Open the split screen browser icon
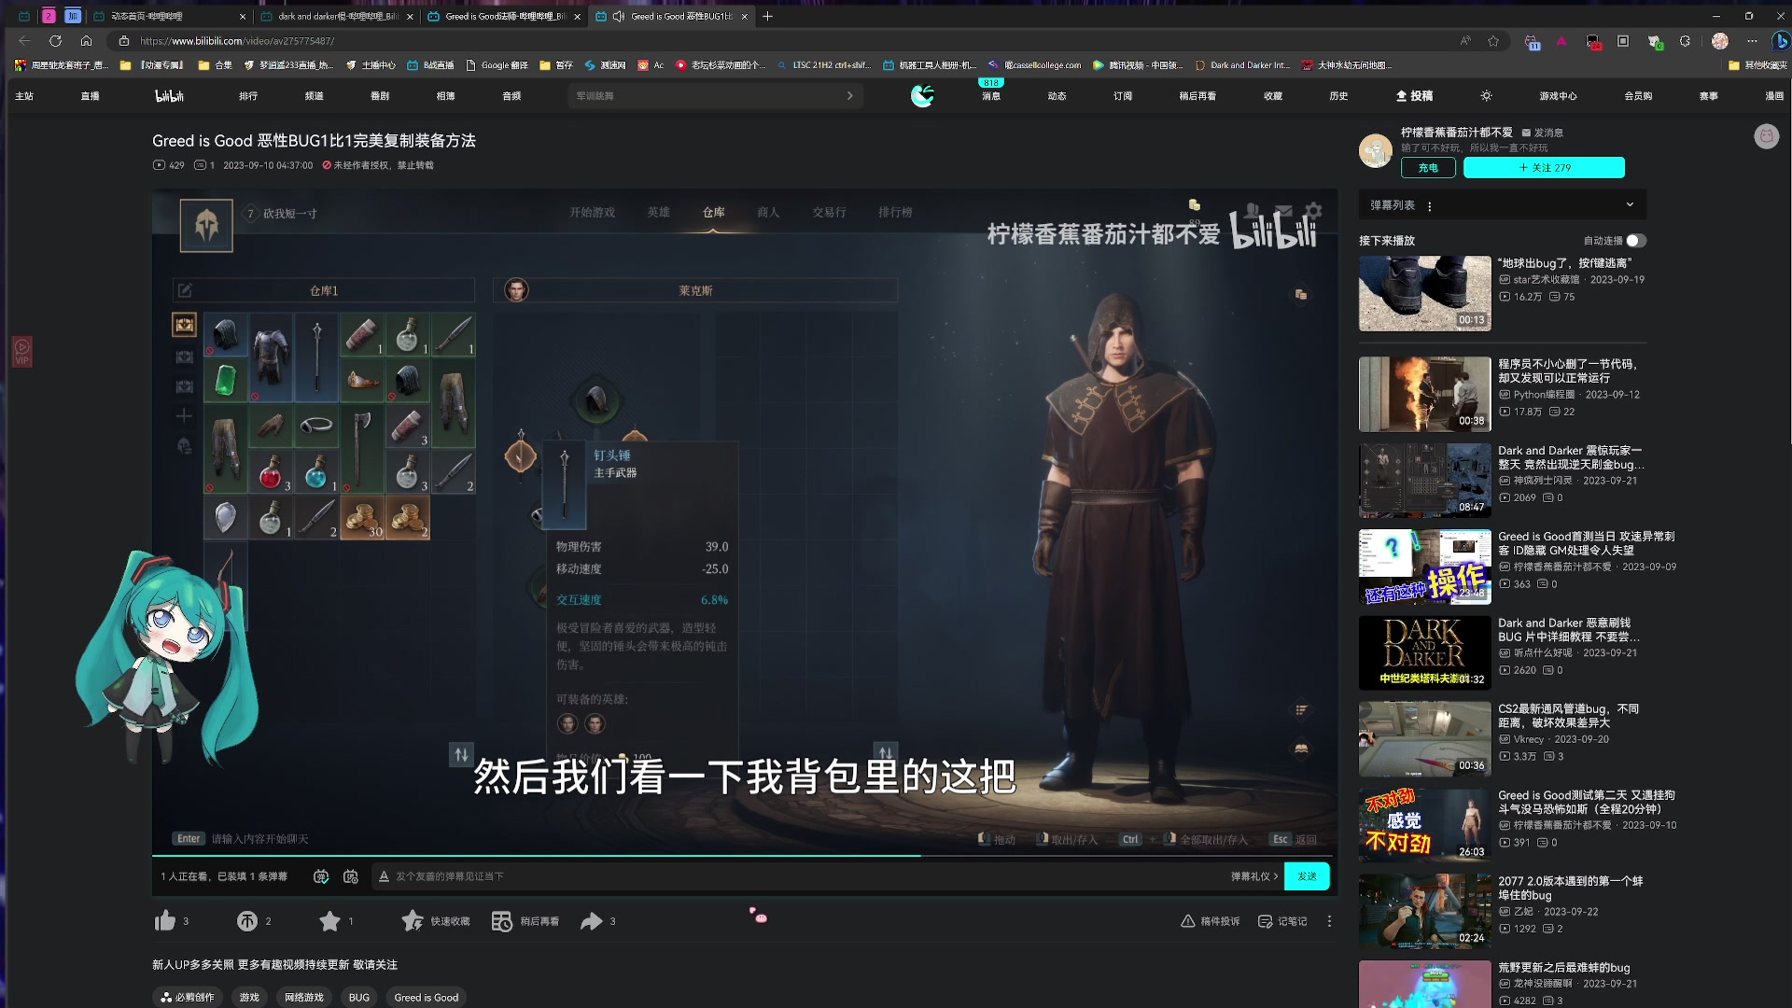The image size is (1792, 1008). (1623, 41)
